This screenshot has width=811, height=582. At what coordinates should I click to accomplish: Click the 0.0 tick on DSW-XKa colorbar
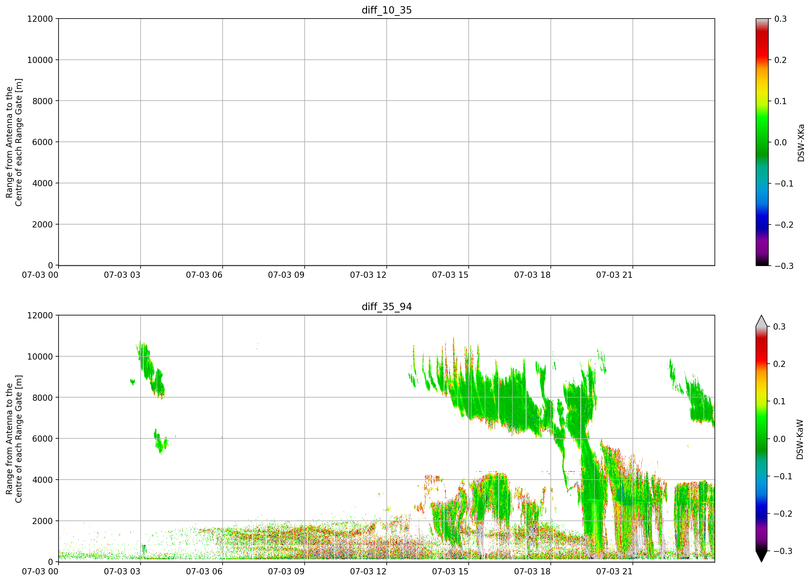pos(781,142)
